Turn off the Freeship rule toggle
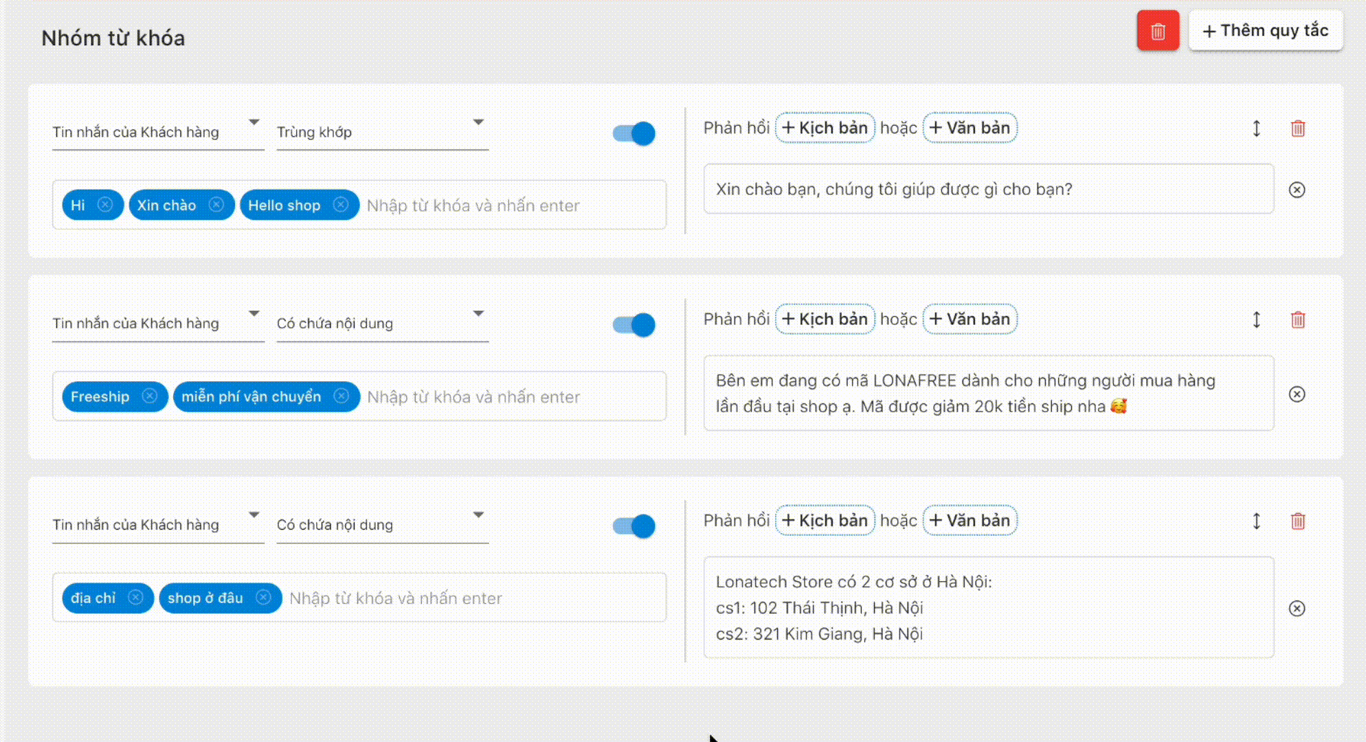1366x742 pixels. (x=634, y=324)
